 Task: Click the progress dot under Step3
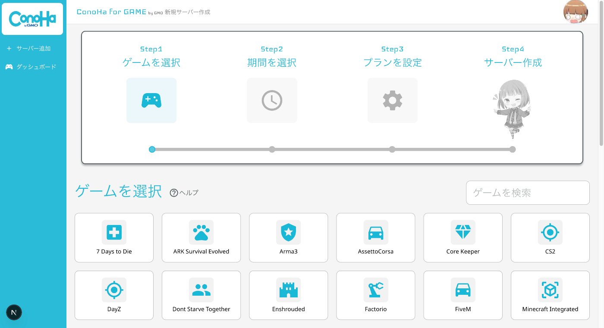click(x=392, y=149)
